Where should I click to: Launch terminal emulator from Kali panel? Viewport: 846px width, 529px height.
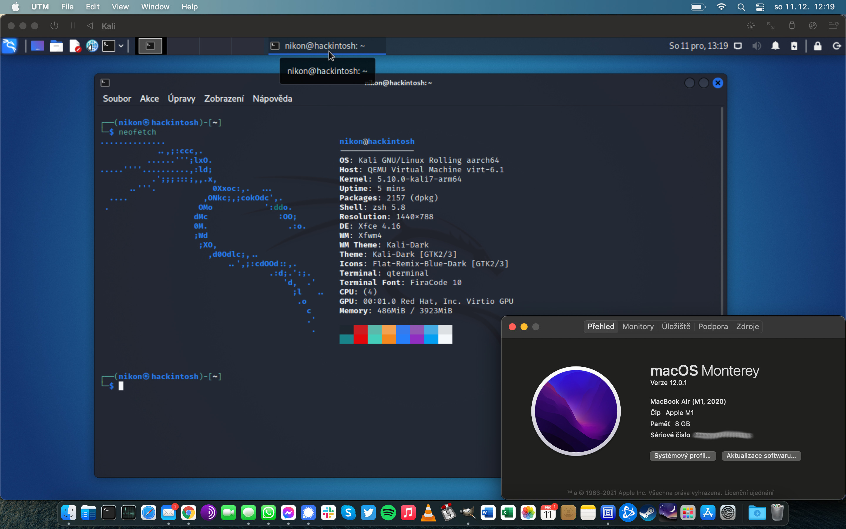pos(109,46)
